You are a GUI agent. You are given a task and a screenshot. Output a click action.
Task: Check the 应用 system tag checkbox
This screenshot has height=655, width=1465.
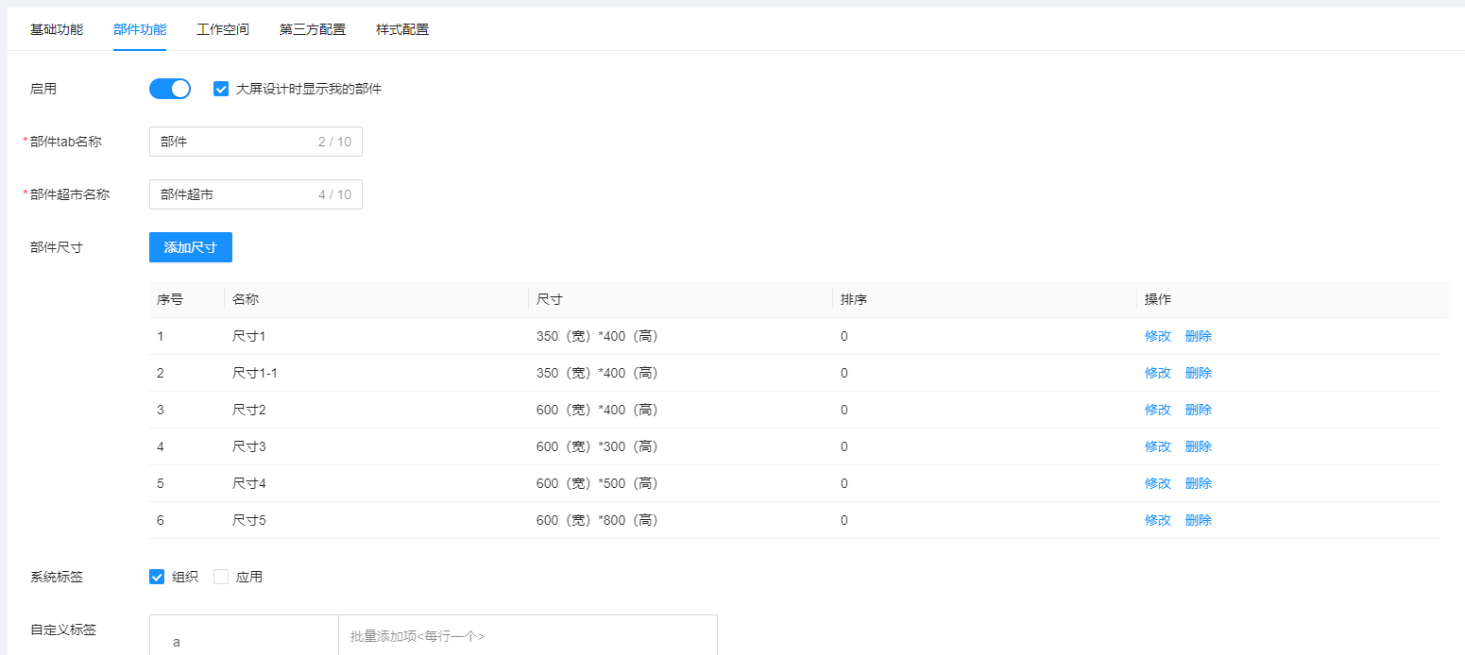coord(221,577)
